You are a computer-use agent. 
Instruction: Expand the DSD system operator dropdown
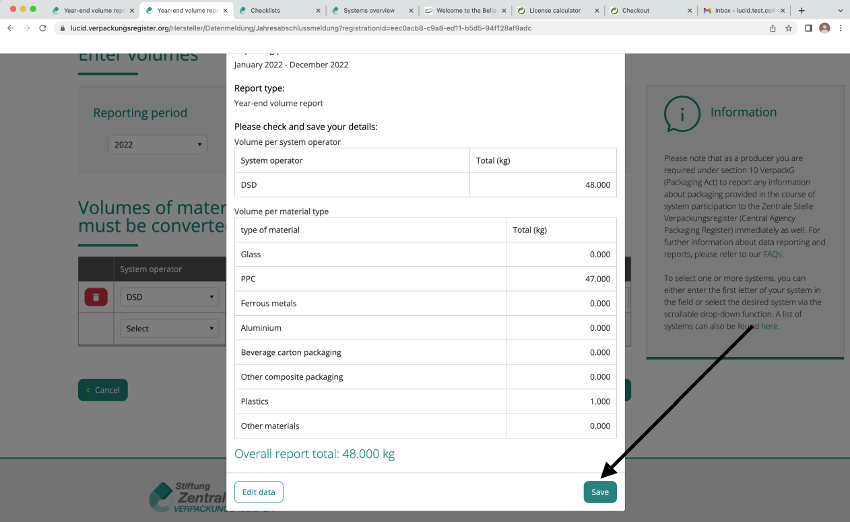169,297
